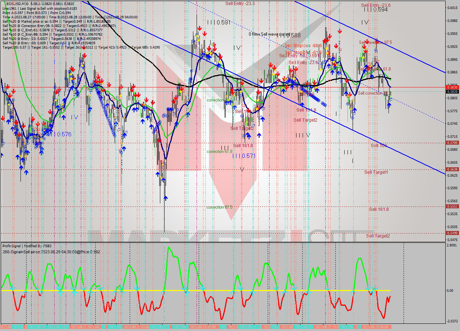This screenshot has height=331, width=460.
Task: Click the 'Point A:0.597 | Point B:0.573' info line
Action: [x=37, y=13]
